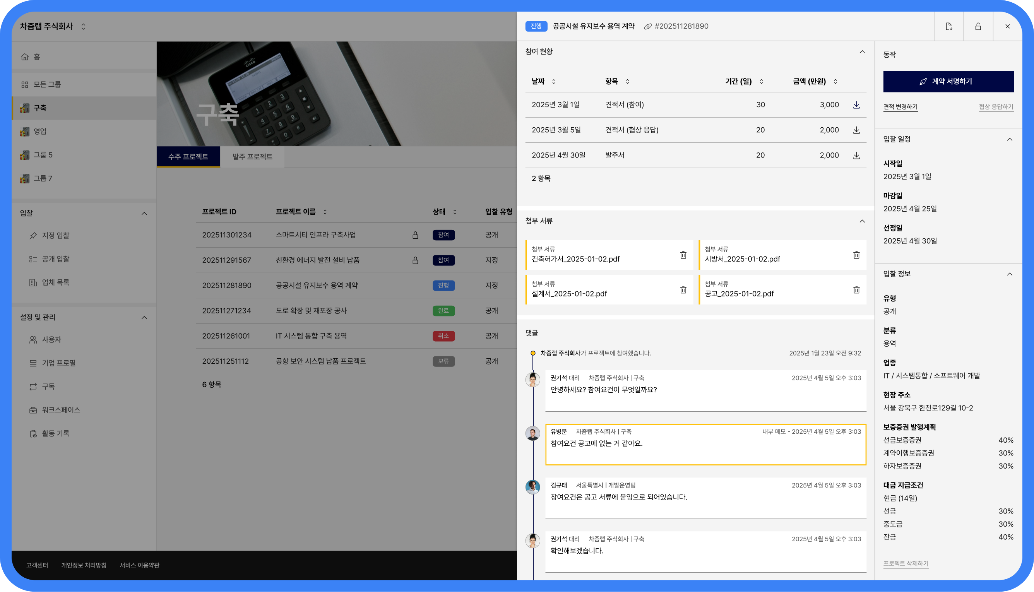Image resolution: width=1034 pixels, height=592 pixels.
Task: Delete the 공고_2025-01-02.pdf attachment
Action: click(x=856, y=290)
